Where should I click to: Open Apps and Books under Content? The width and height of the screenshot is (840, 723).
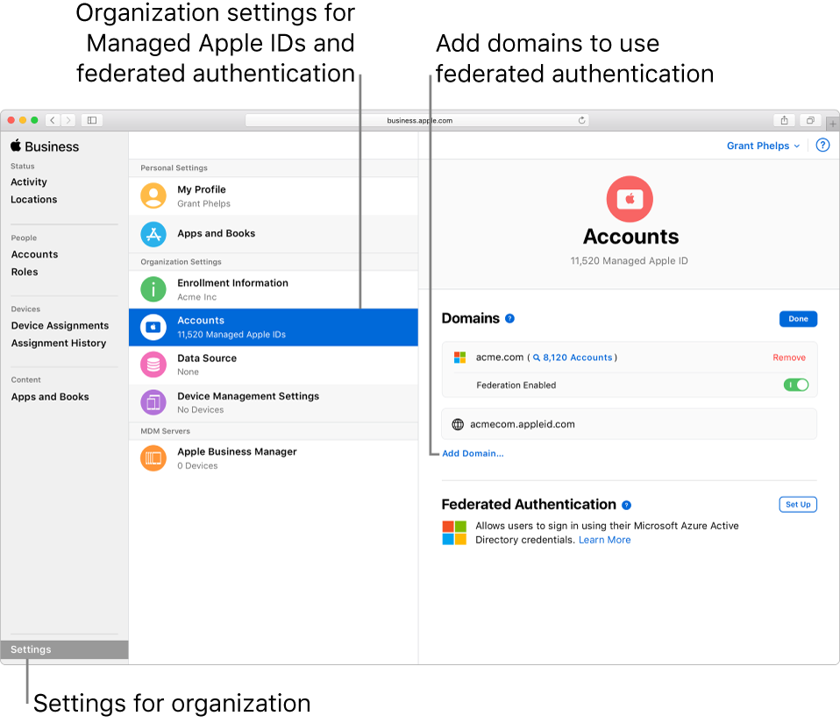click(50, 397)
